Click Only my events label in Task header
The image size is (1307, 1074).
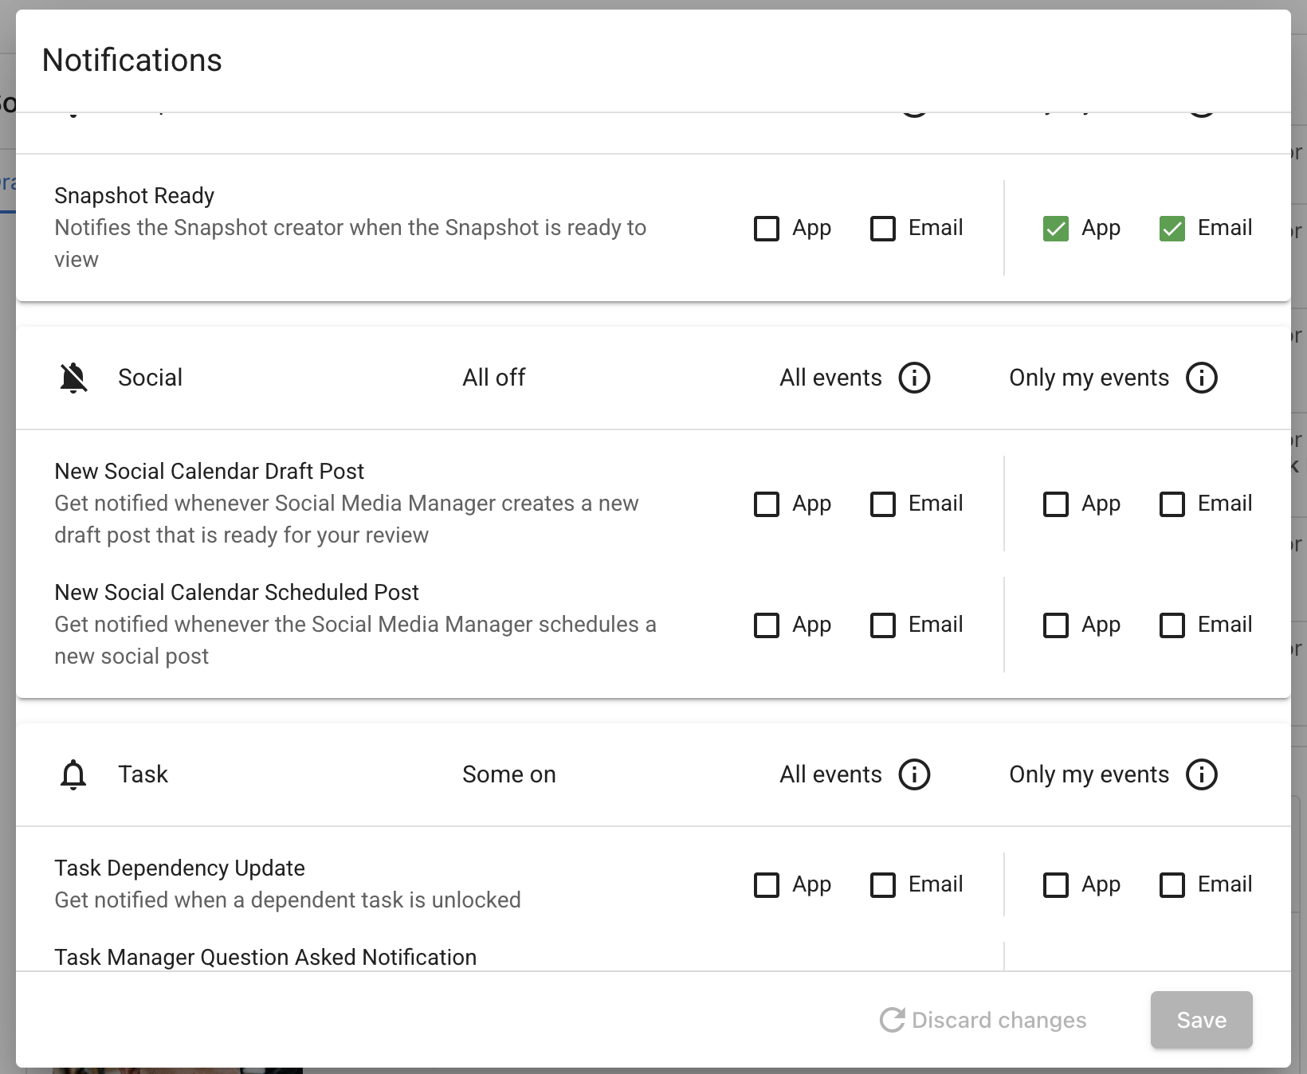click(1089, 774)
